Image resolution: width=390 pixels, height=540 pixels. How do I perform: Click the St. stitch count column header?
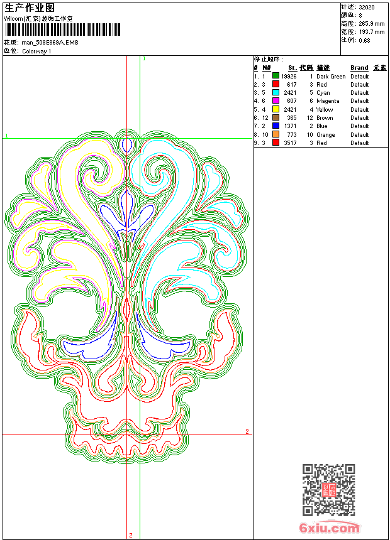pyautogui.click(x=292, y=68)
